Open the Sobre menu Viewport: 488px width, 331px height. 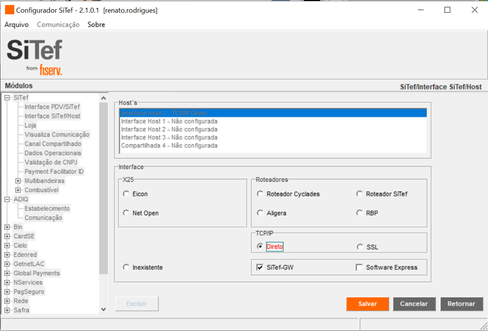pos(96,24)
